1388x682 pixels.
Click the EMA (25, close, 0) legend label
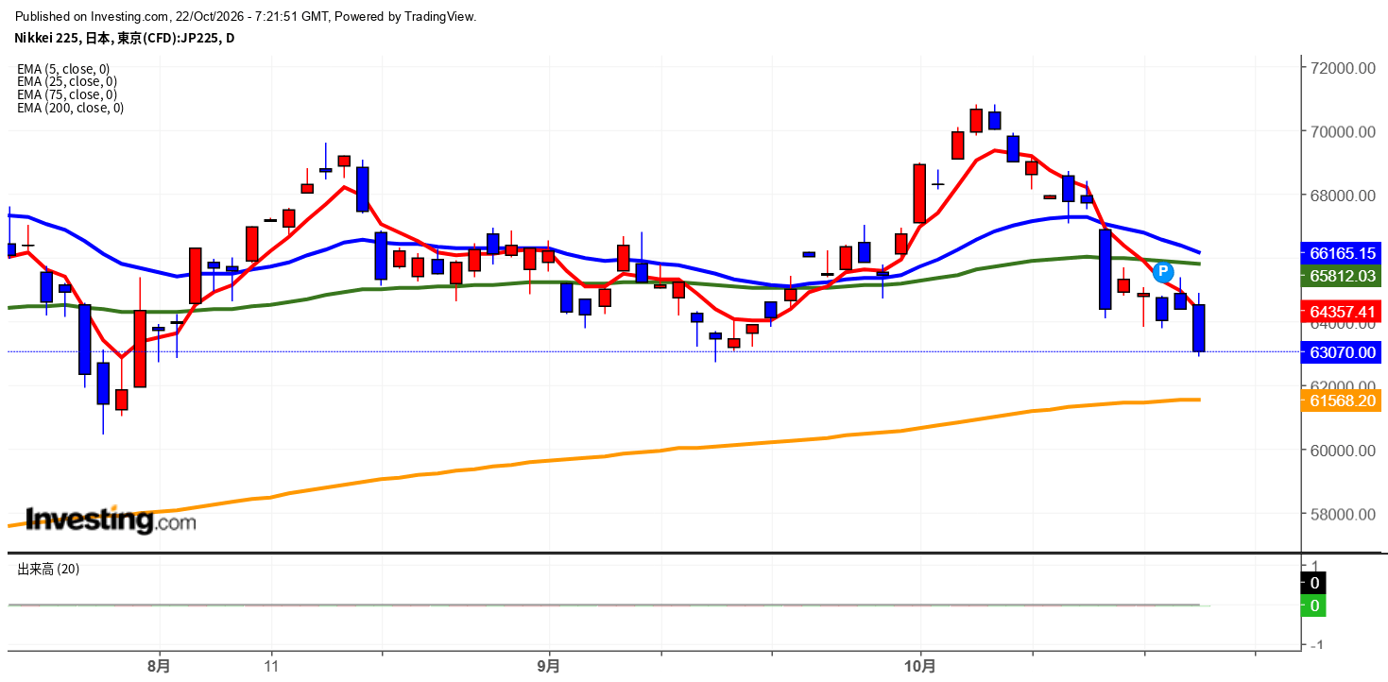67,81
